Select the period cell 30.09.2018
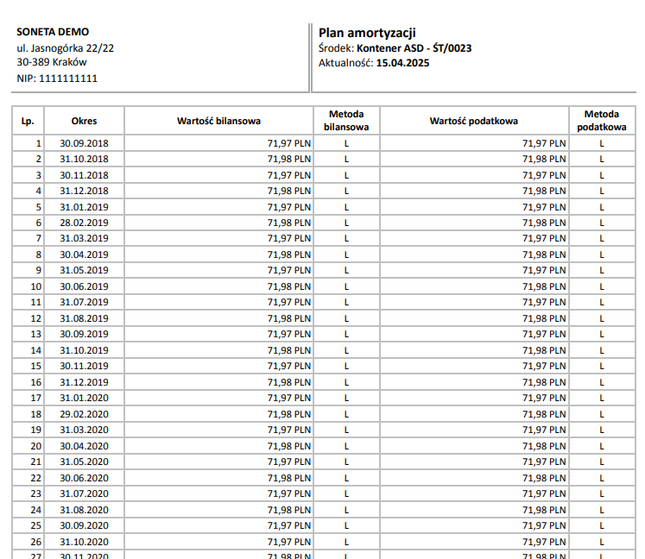 pos(85,143)
